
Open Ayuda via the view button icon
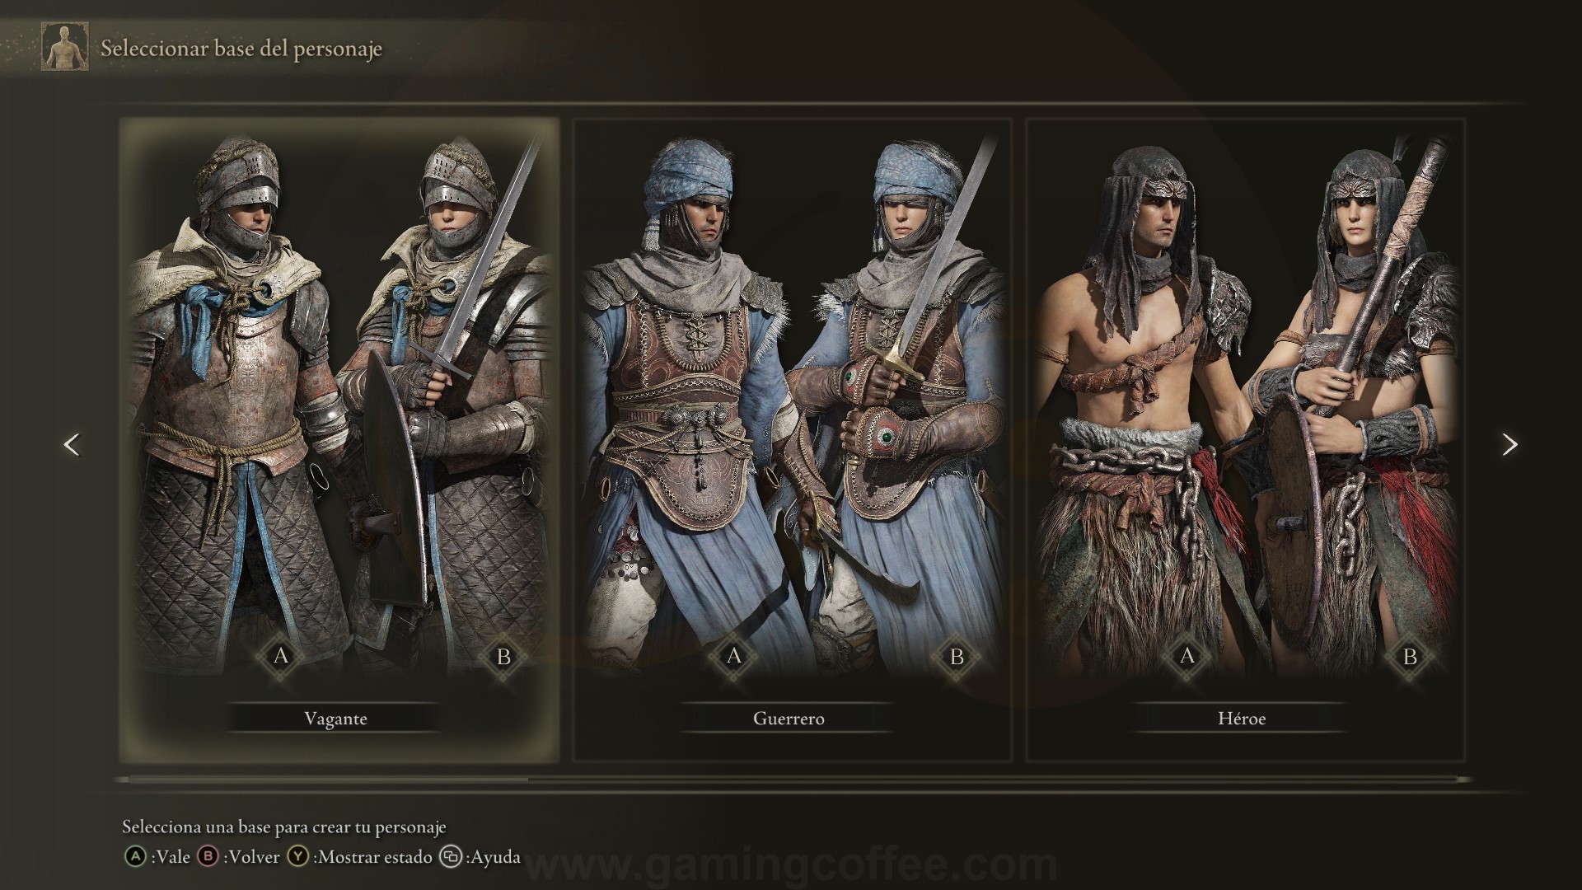point(451,857)
